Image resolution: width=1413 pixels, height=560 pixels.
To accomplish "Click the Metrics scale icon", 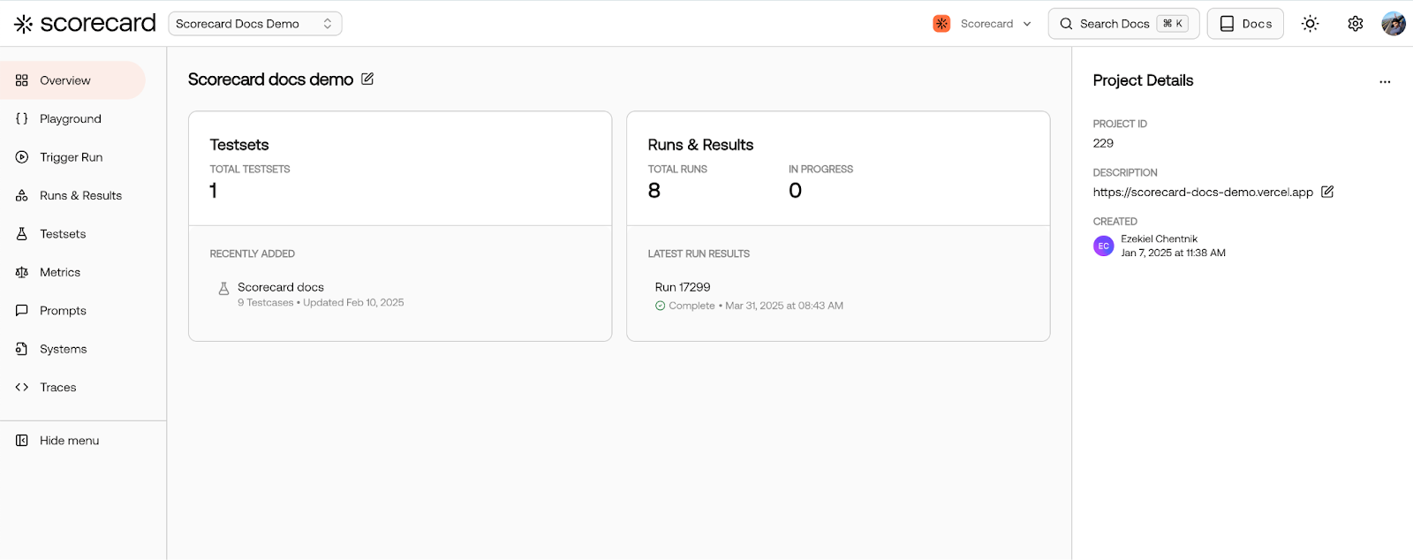I will coord(22,272).
